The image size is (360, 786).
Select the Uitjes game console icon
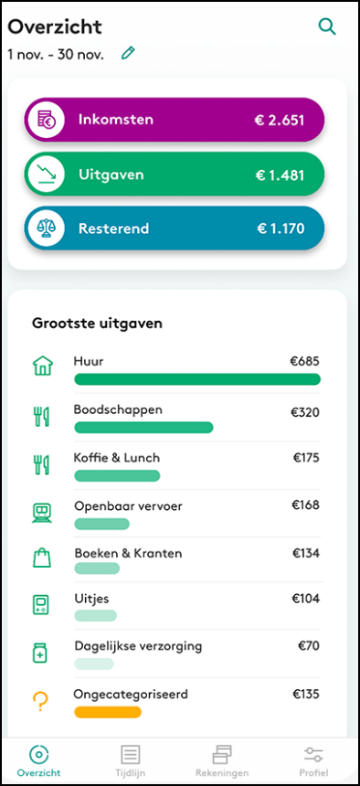[42, 605]
